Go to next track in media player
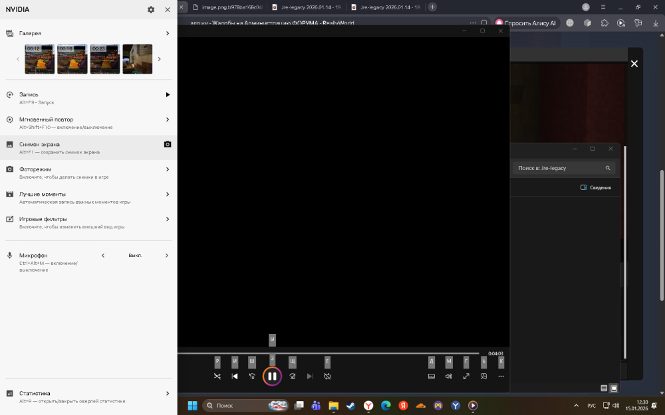Viewport: 665px width, 415px height. coord(310,376)
